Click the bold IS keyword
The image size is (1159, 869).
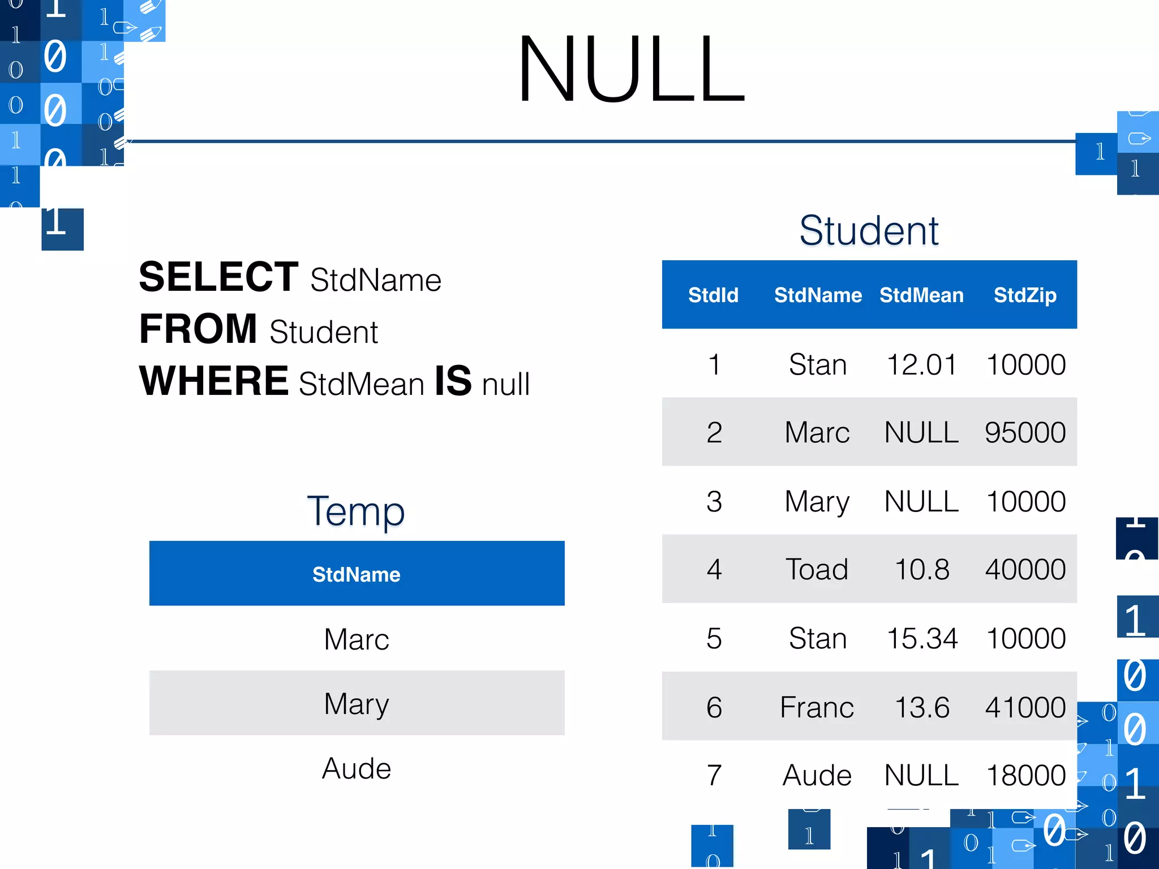[x=453, y=381]
